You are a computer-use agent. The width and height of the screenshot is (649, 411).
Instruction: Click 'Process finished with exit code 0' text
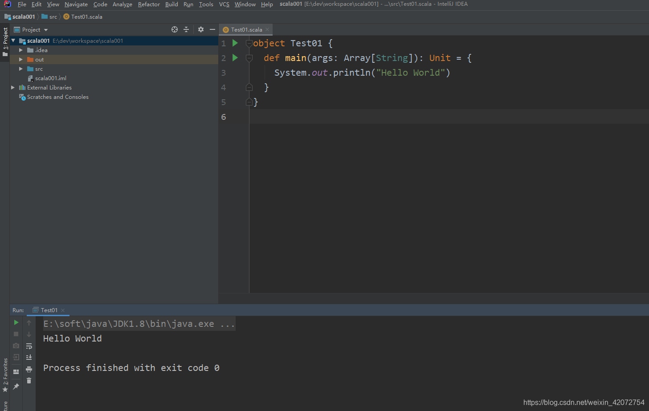[x=131, y=368]
